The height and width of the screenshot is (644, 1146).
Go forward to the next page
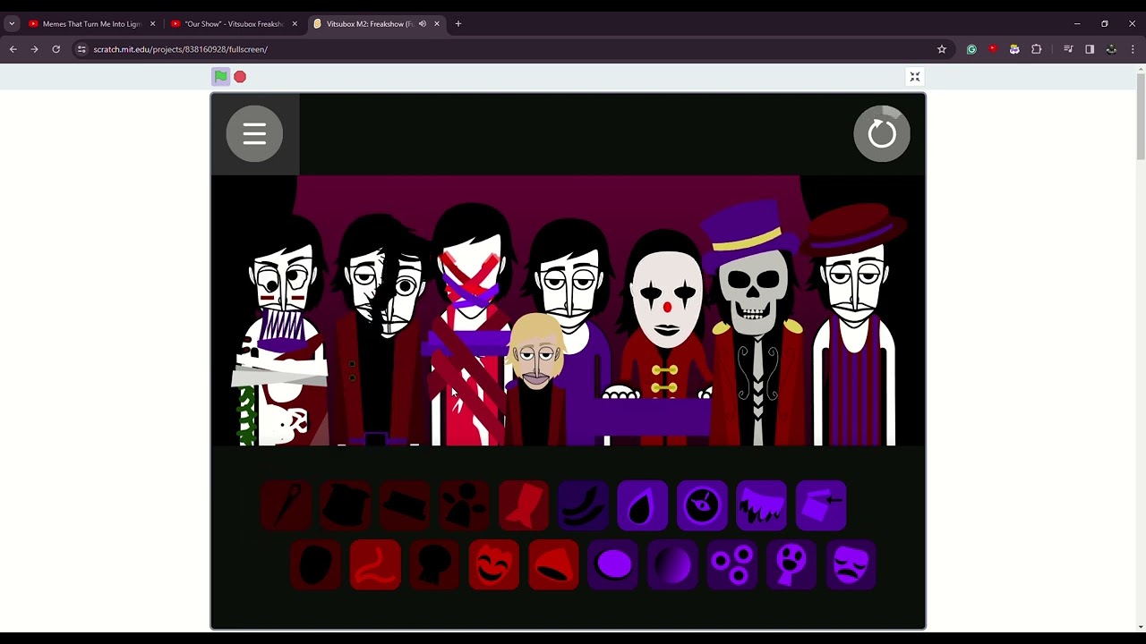tap(34, 49)
